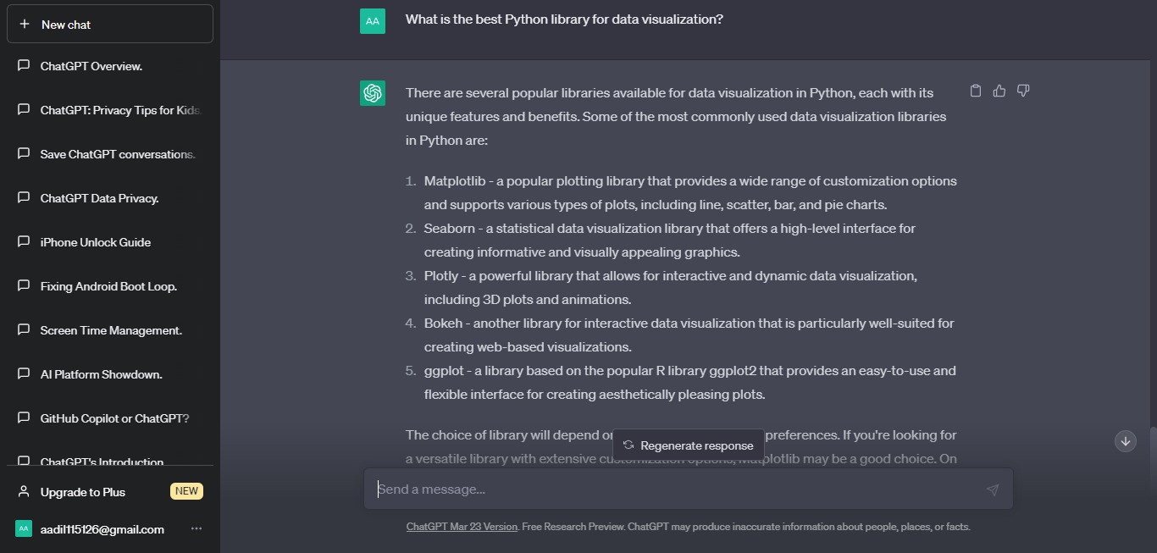Click the three dots next to email
Viewport: 1157px width, 553px height.
(x=197, y=529)
